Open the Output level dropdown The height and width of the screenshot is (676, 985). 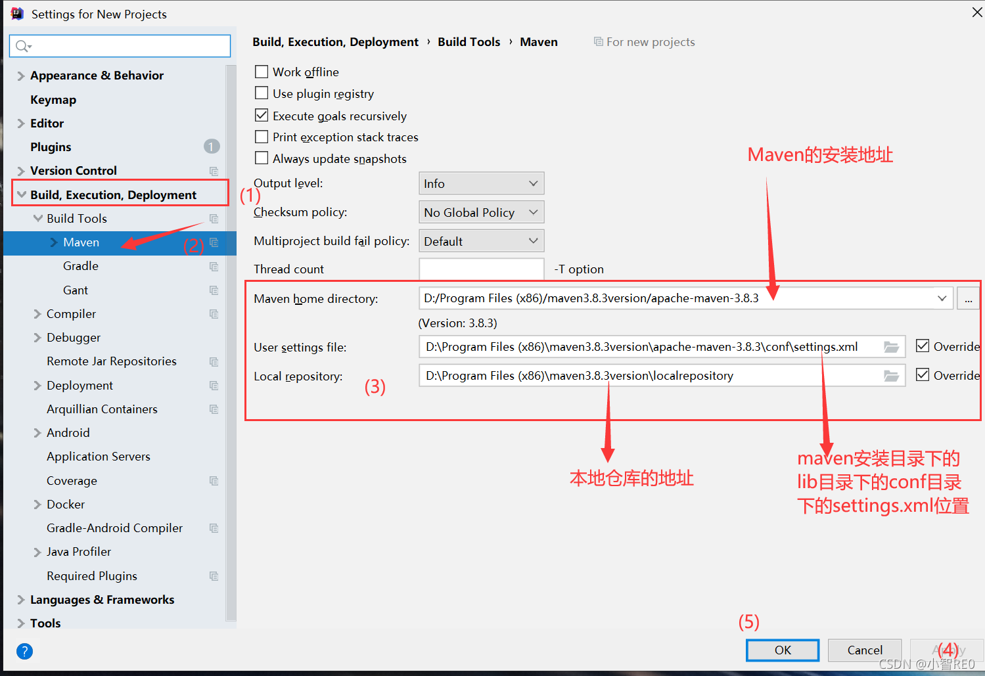[x=482, y=183]
